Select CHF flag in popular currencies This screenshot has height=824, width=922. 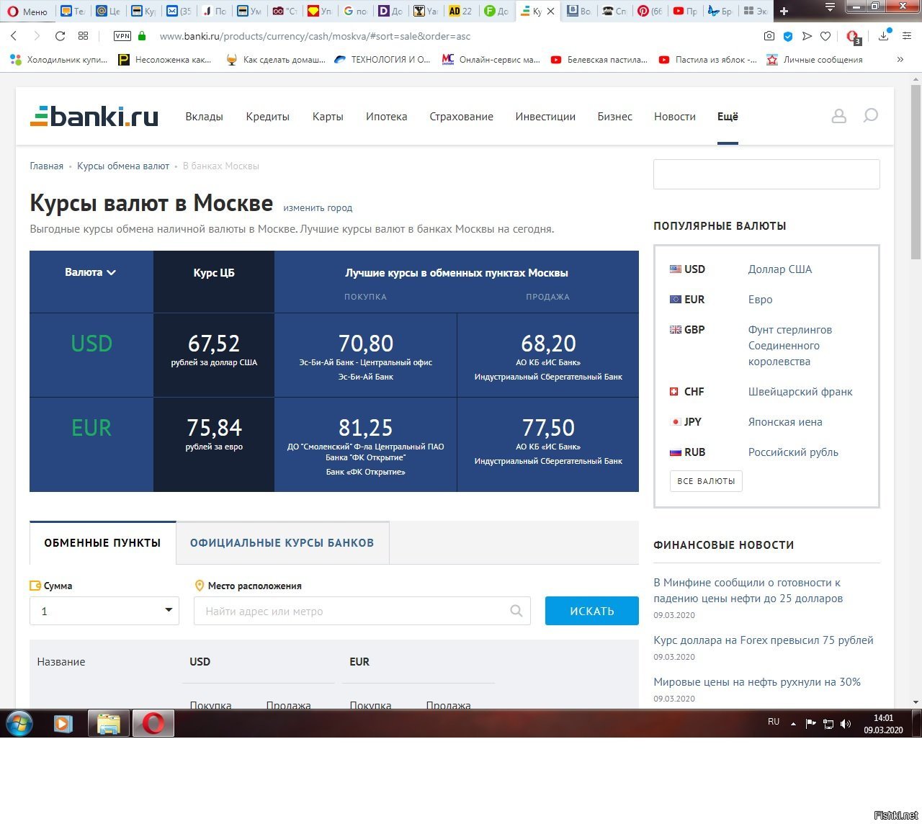(x=675, y=392)
